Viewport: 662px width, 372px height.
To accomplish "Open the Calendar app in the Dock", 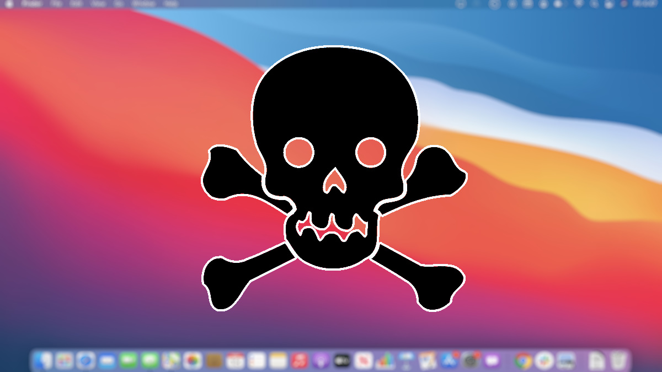I will [x=236, y=361].
